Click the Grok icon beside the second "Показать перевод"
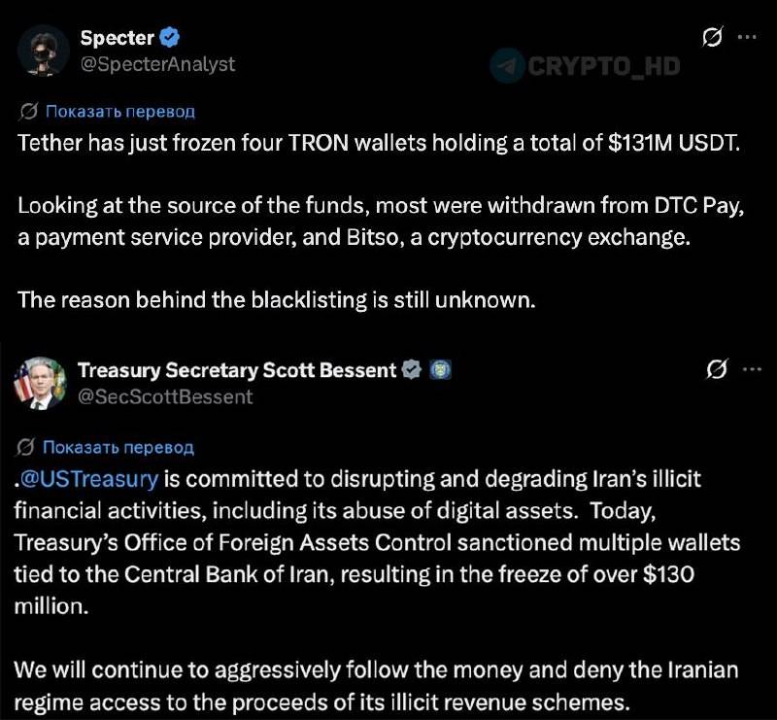Viewport: 777px width, 720px height. click(x=25, y=447)
